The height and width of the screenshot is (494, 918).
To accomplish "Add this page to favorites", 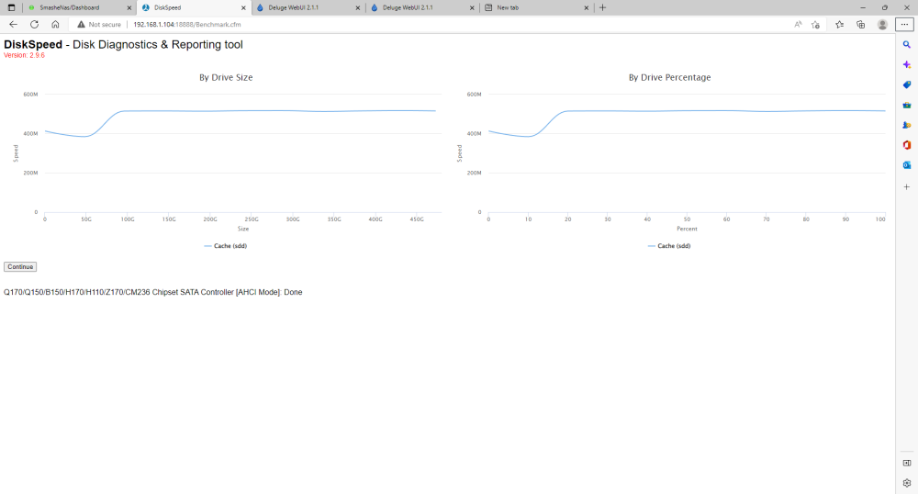I will (815, 25).
